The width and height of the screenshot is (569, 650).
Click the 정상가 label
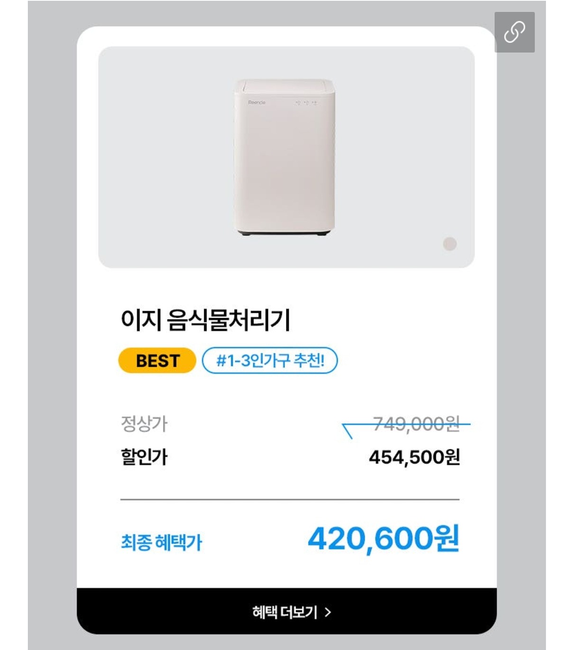(x=144, y=424)
